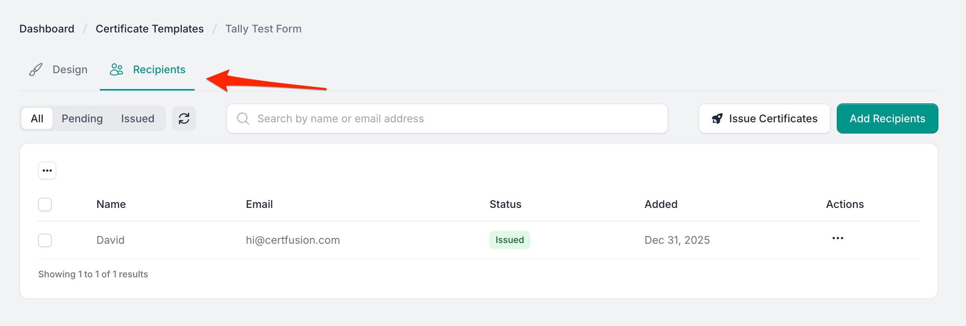Filter recipients by Issued
The width and height of the screenshot is (966, 326).
click(x=138, y=118)
